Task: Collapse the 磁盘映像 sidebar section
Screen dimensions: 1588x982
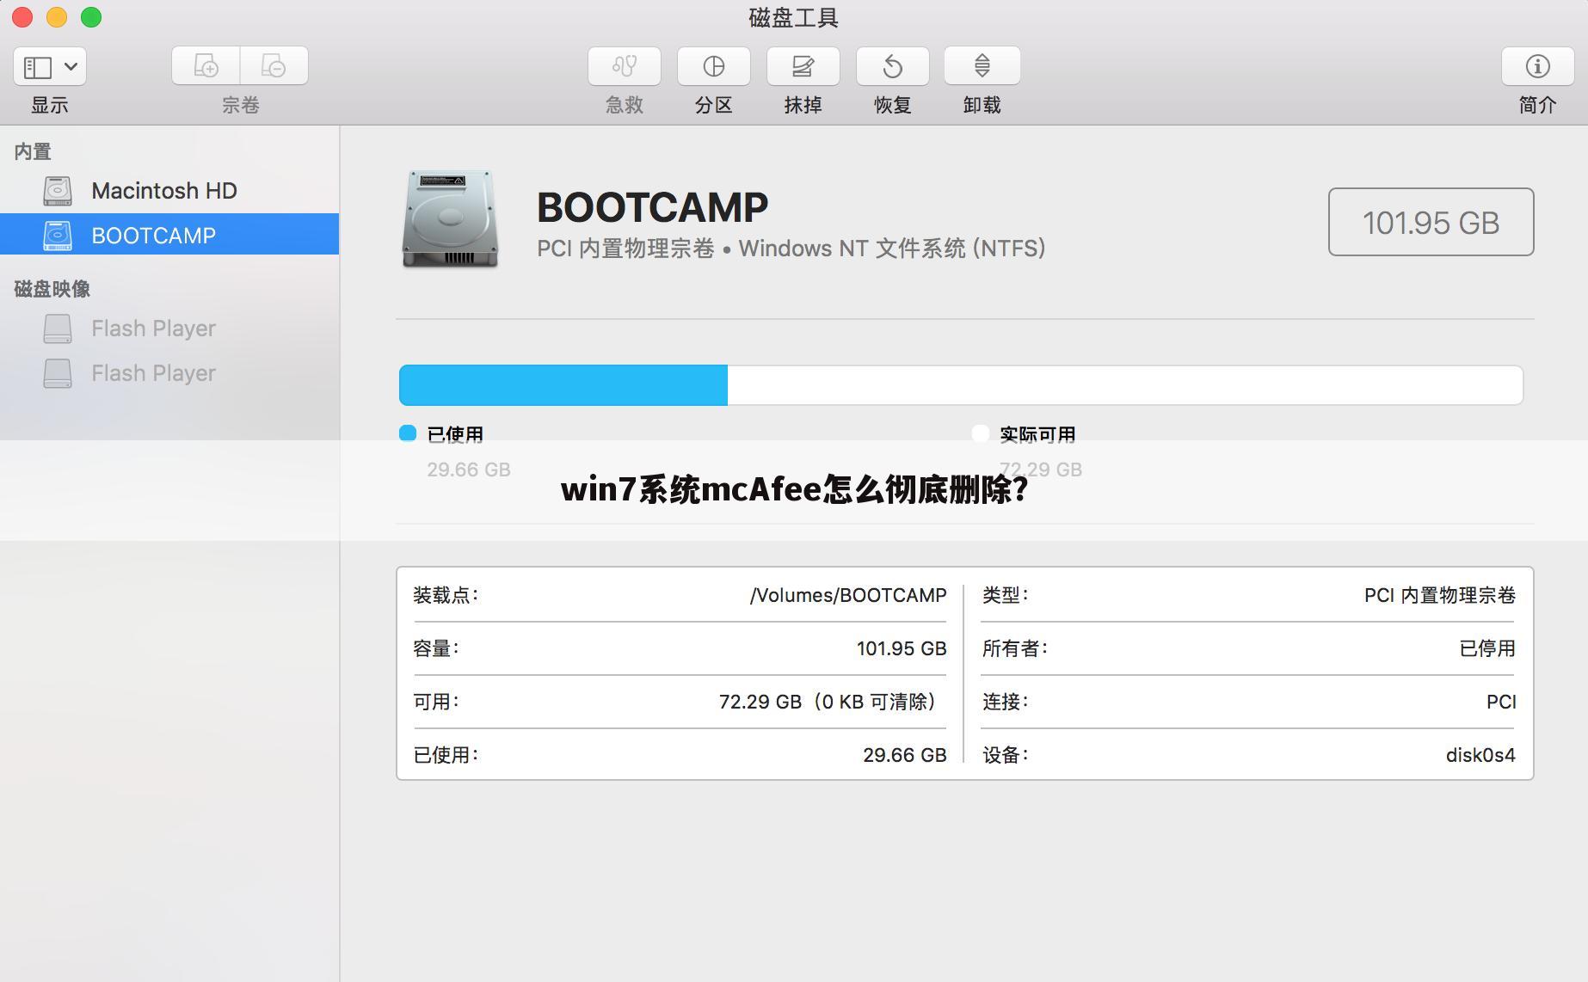Action: point(52,289)
